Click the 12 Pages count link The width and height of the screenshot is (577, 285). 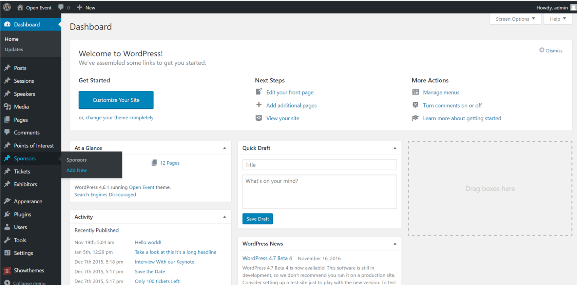point(170,163)
